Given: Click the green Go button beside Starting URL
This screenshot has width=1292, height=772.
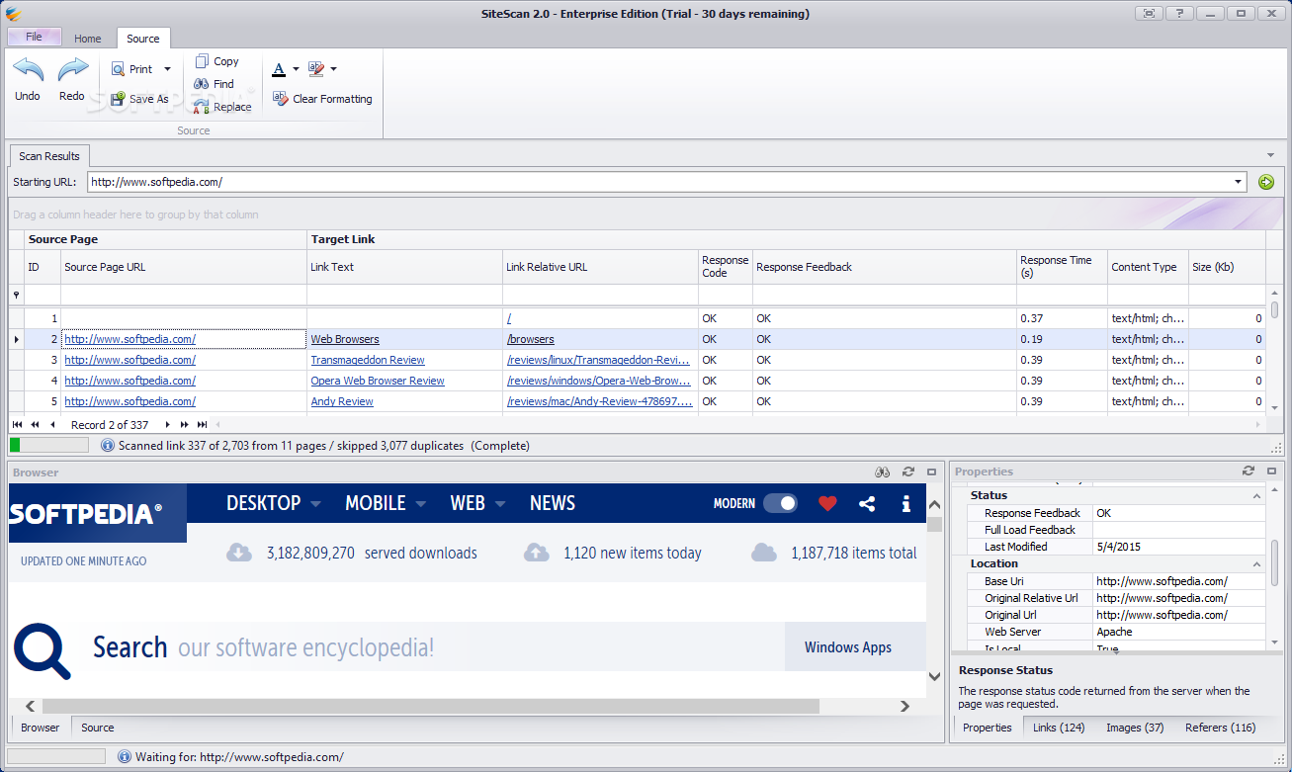Looking at the screenshot, I should [x=1266, y=182].
